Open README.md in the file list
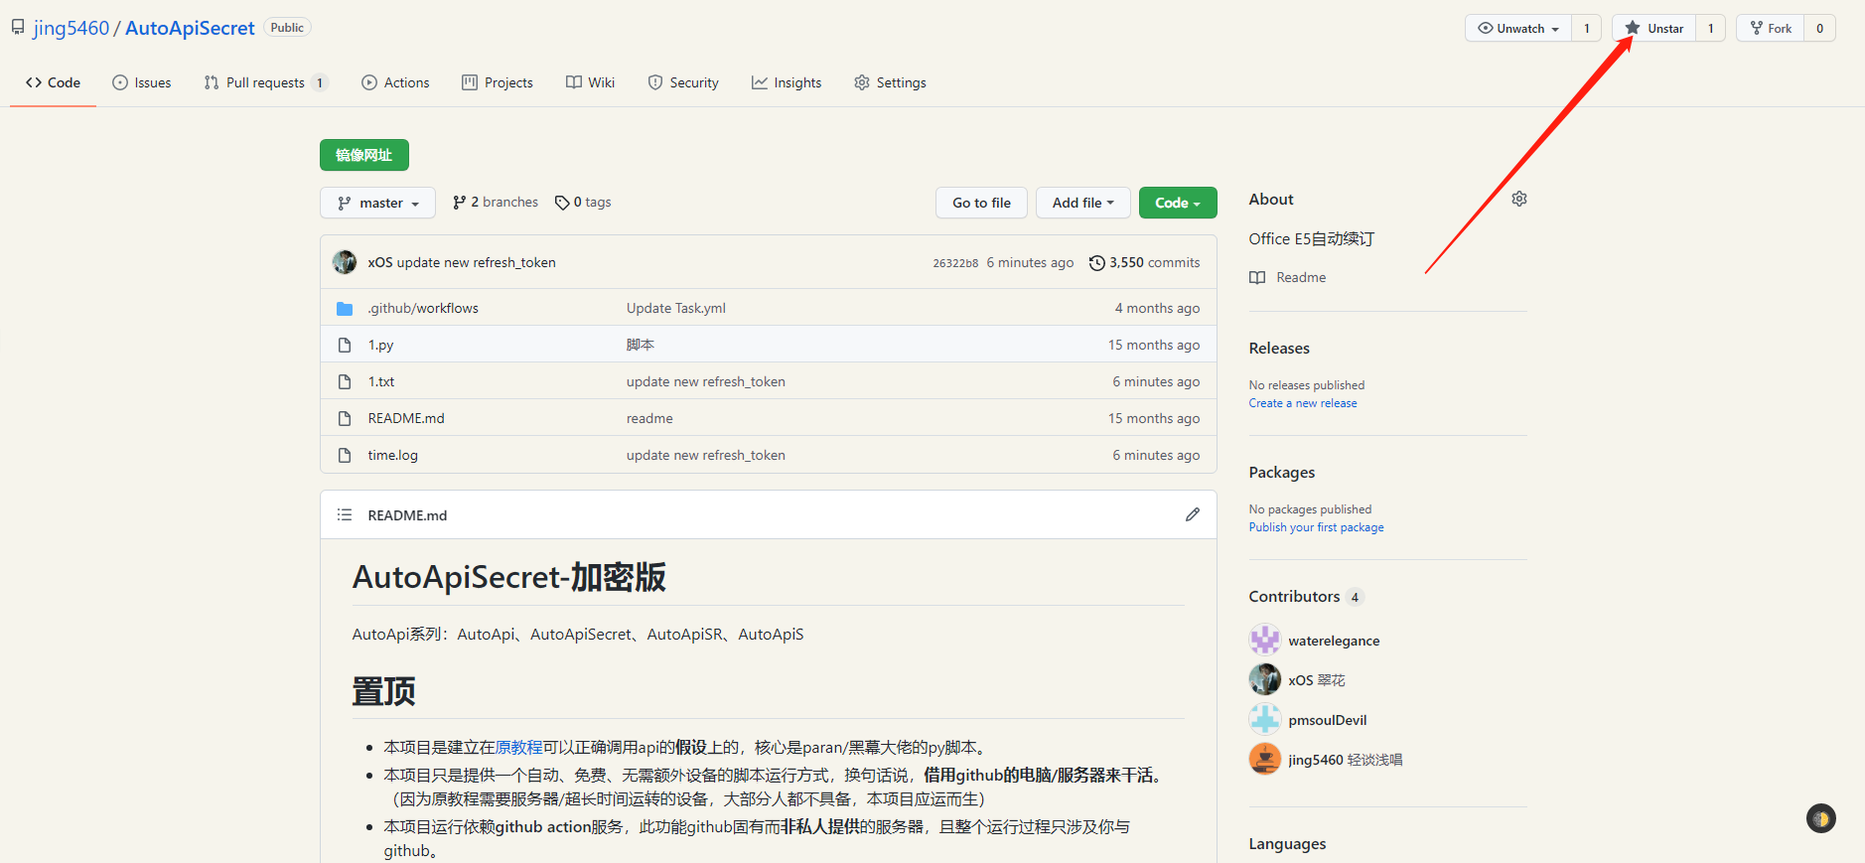This screenshot has width=1865, height=863. (x=406, y=418)
